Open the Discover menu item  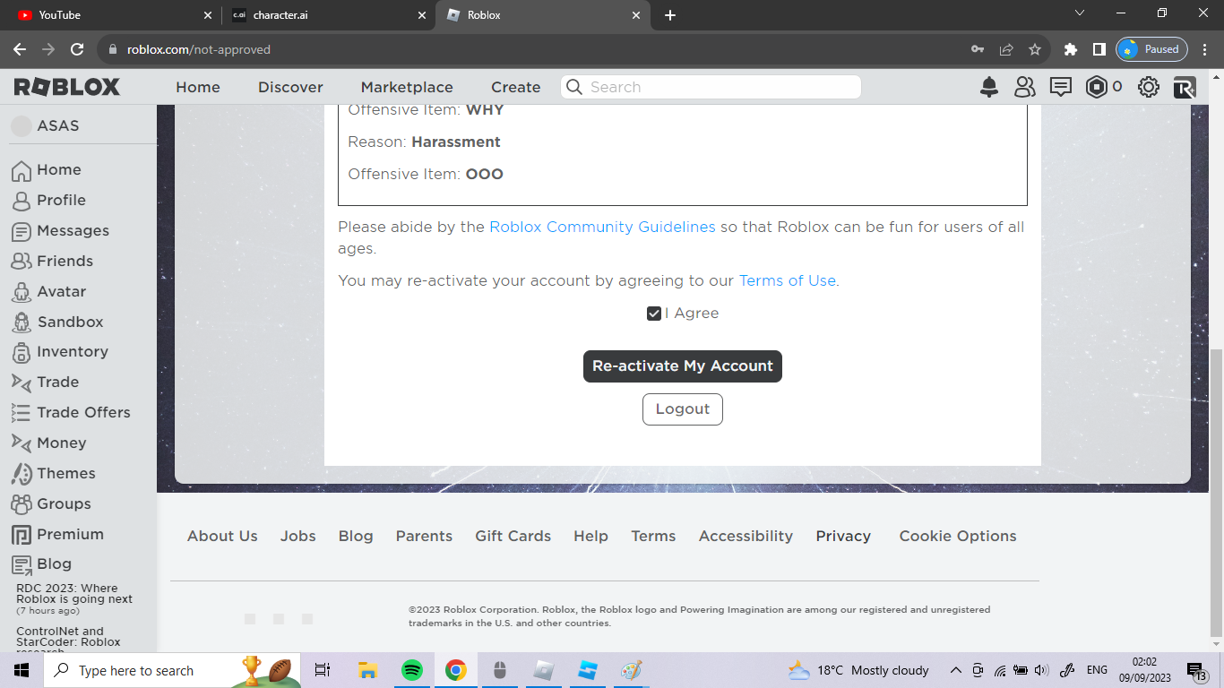290,87
